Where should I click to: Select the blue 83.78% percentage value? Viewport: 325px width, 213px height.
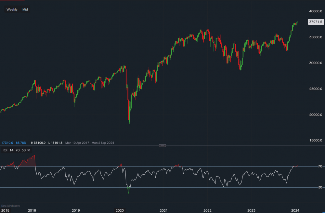coord(20,143)
